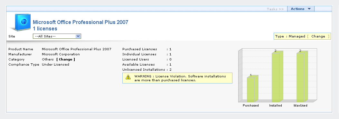This screenshot has width=339, height=119.
Task: Click the Under Licensed compliance value
Action: (x=56, y=65)
